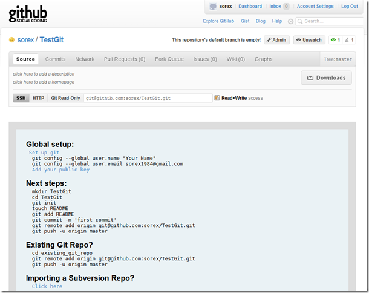Click the green eye watchers count
Screen dimensions: 369x293
click(x=335, y=40)
